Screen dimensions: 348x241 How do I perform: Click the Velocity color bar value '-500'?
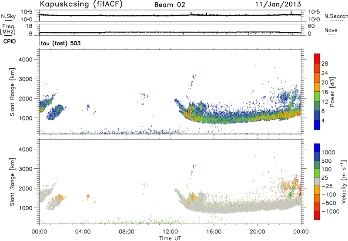coord(329,203)
